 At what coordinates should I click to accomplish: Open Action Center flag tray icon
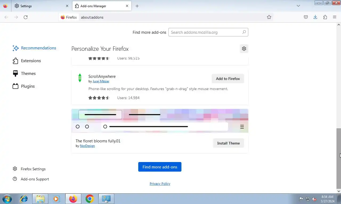(x=301, y=199)
